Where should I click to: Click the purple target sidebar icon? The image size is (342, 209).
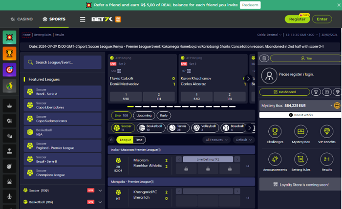point(9,69)
